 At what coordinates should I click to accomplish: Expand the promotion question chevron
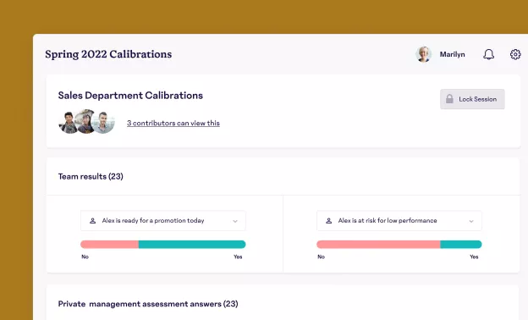[x=235, y=221]
